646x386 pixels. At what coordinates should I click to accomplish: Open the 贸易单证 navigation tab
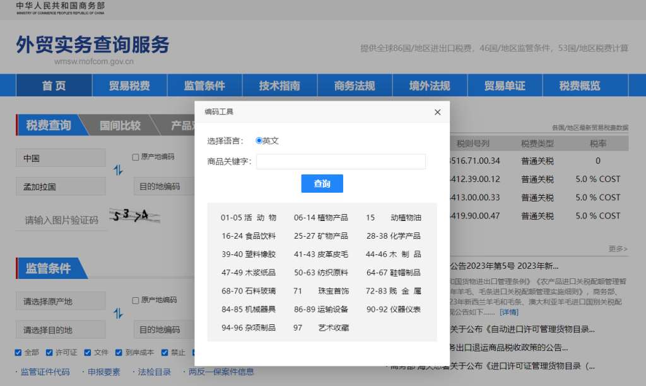click(x=505, y=86)
